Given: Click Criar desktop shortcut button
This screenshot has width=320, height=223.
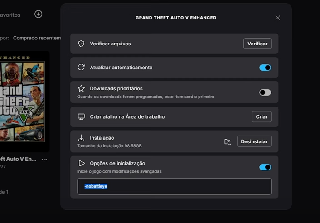Looking at the screenshot, I should (x=262, y=116).
